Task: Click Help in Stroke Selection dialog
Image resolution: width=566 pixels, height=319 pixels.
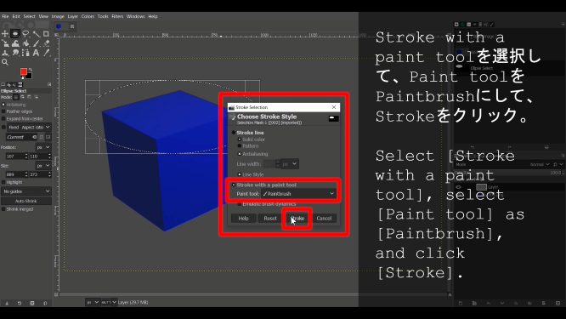Action: 243,219
